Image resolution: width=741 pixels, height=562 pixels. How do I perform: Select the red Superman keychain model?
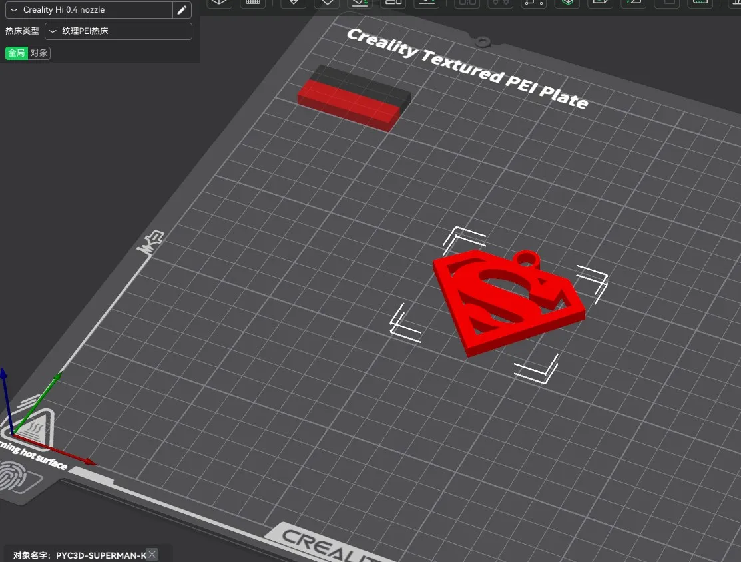(x=509, y=302)
